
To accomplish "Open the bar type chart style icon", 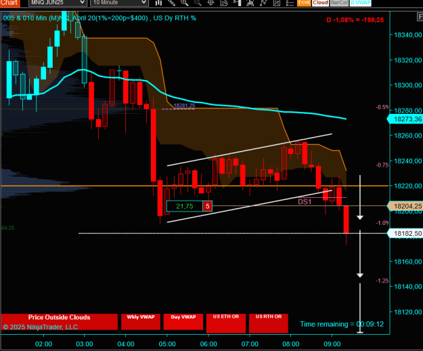I will (158, 3).
